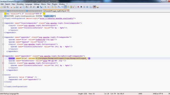
Task: Click the UNIX line-ending status field
Action: tap(141, 94)
